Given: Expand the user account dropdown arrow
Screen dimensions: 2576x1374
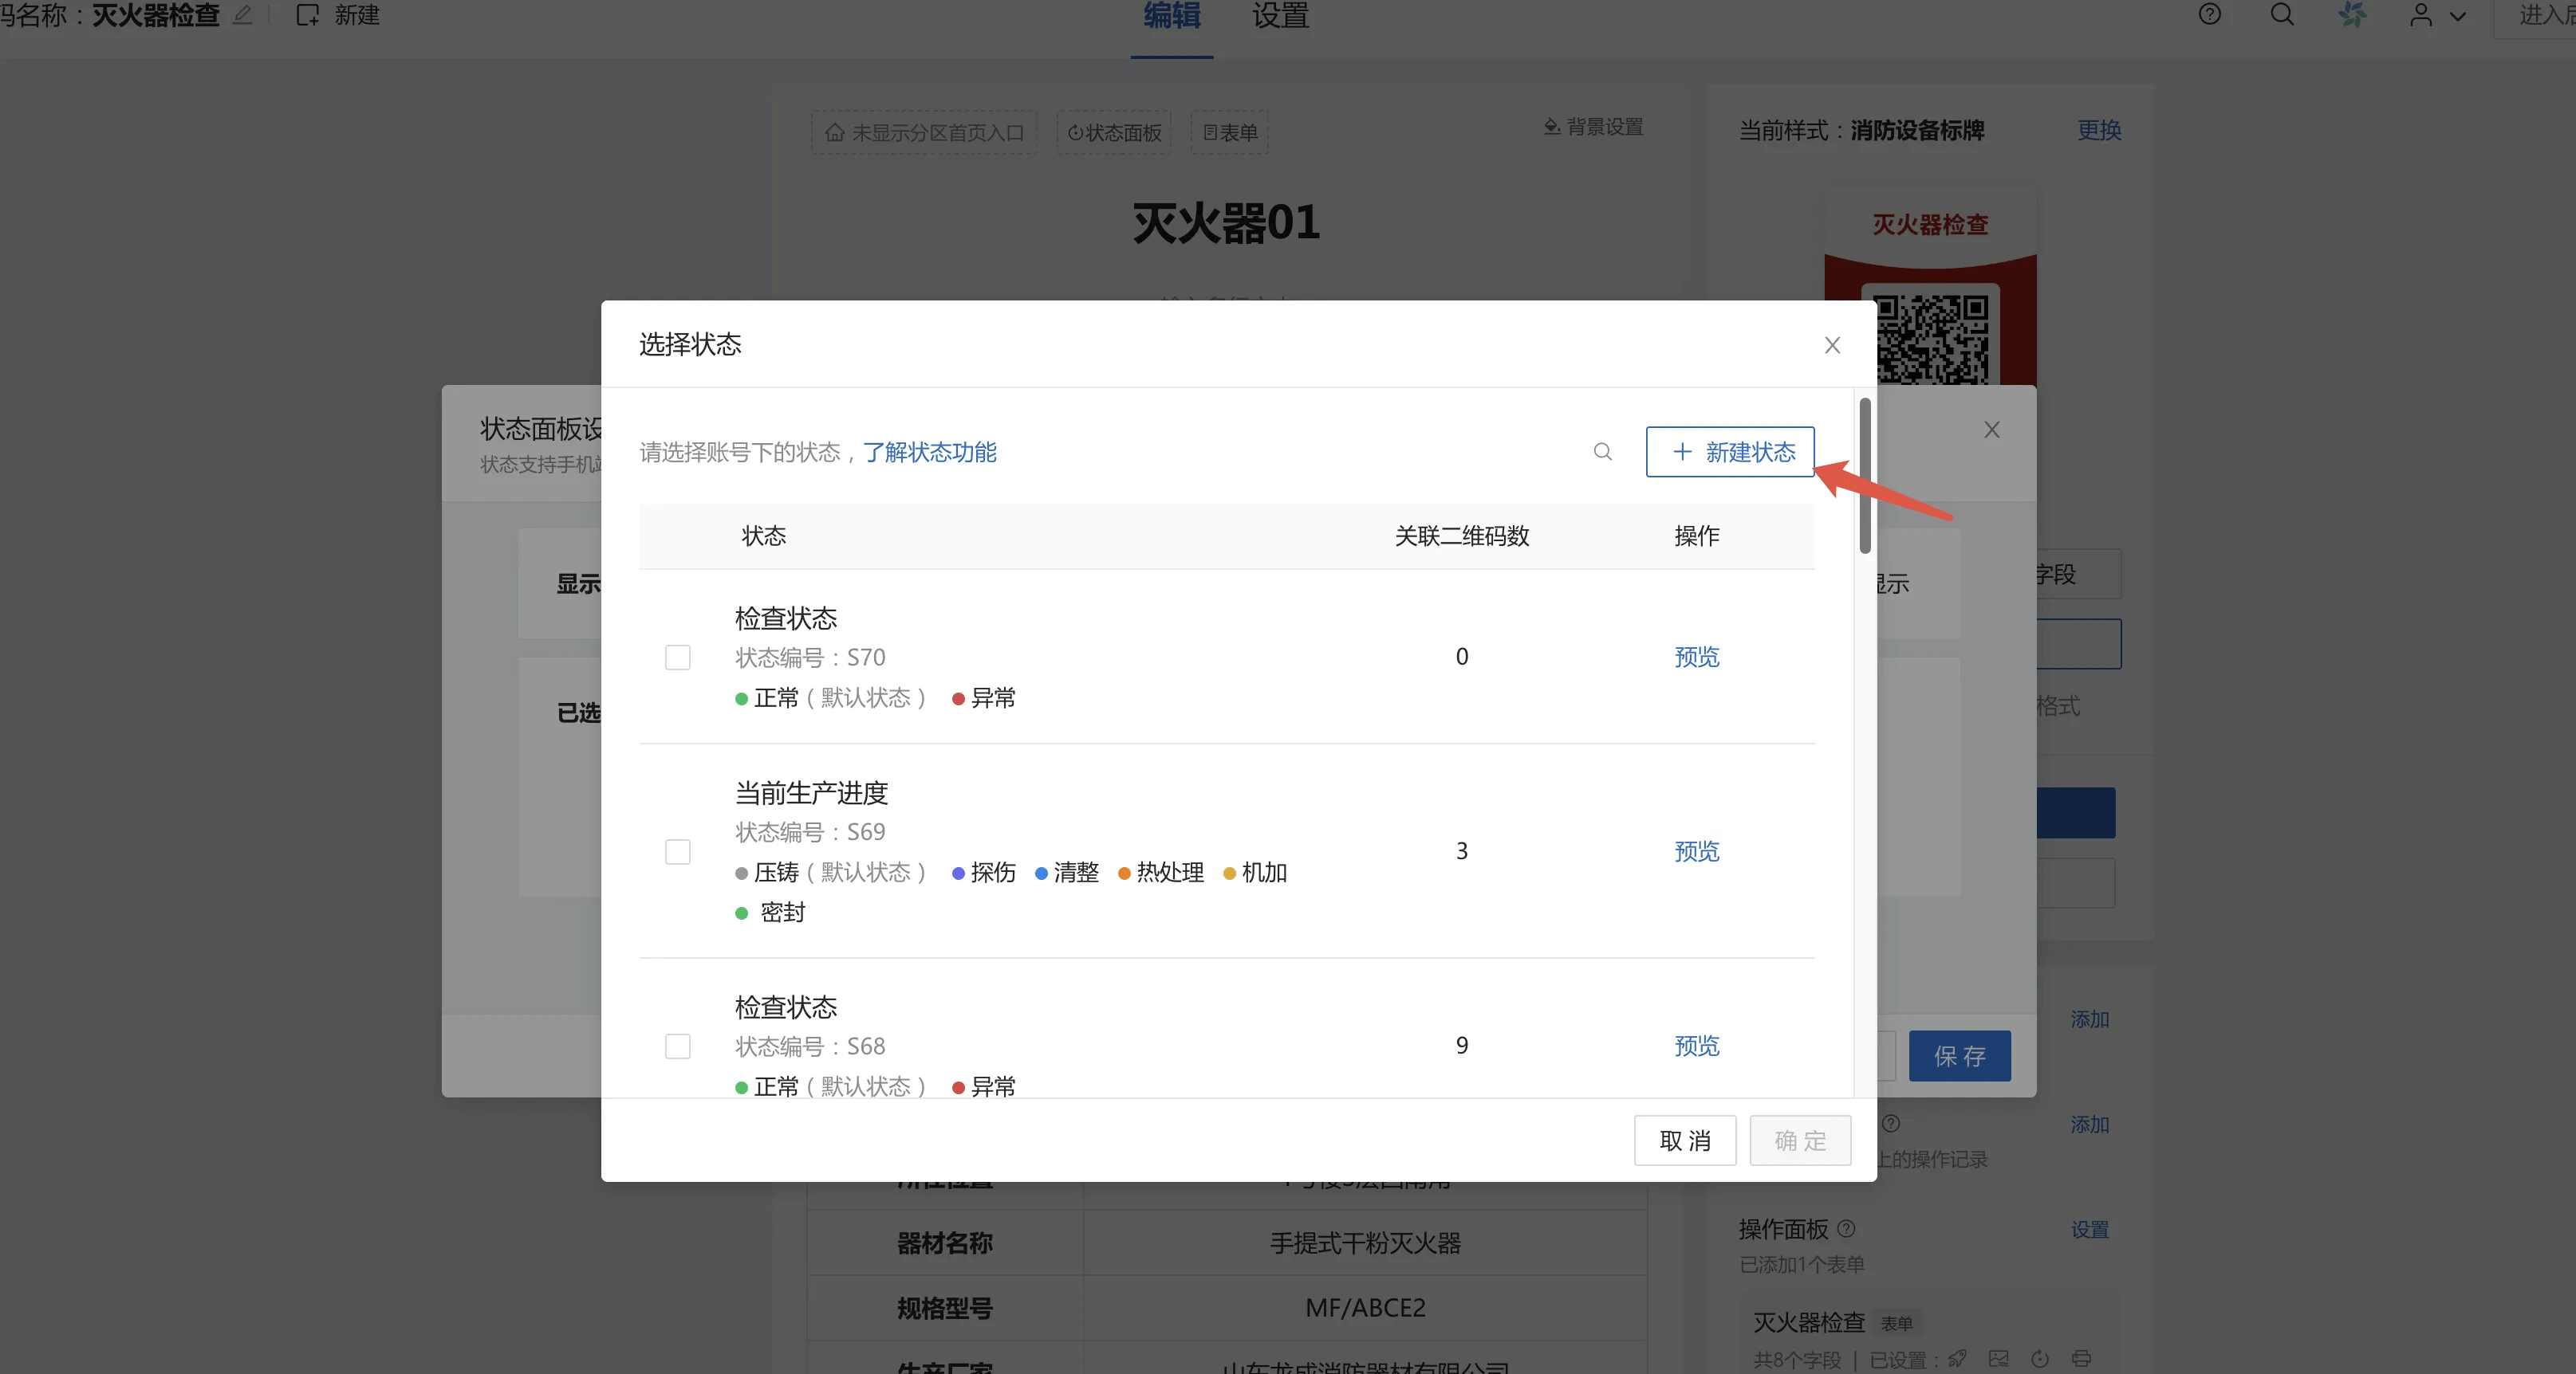Looking at the screenshot, I should coord(2457,16).
